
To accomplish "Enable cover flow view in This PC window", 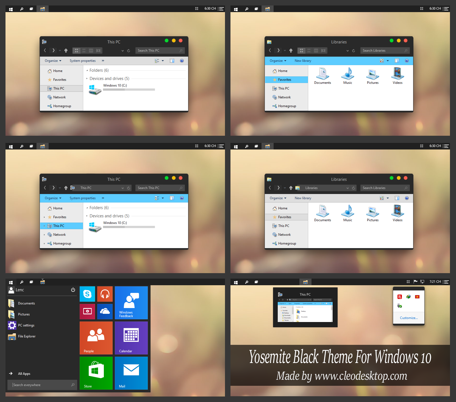I will pos(98,51).
